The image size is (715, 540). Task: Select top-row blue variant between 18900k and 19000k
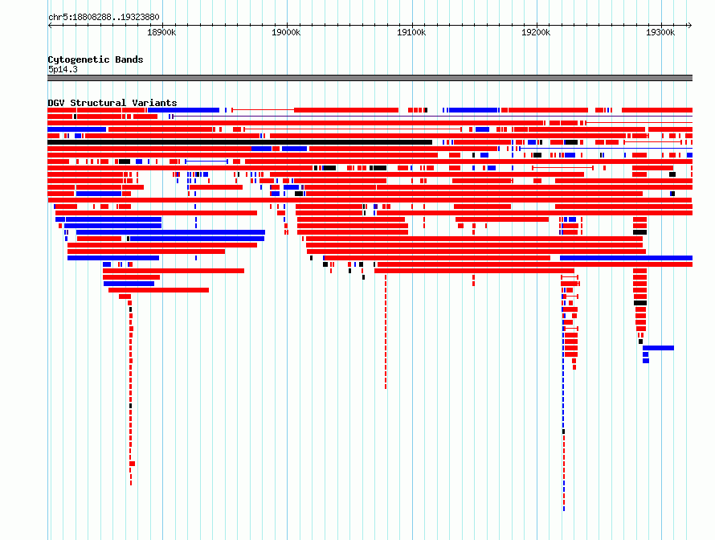(184, 110)
